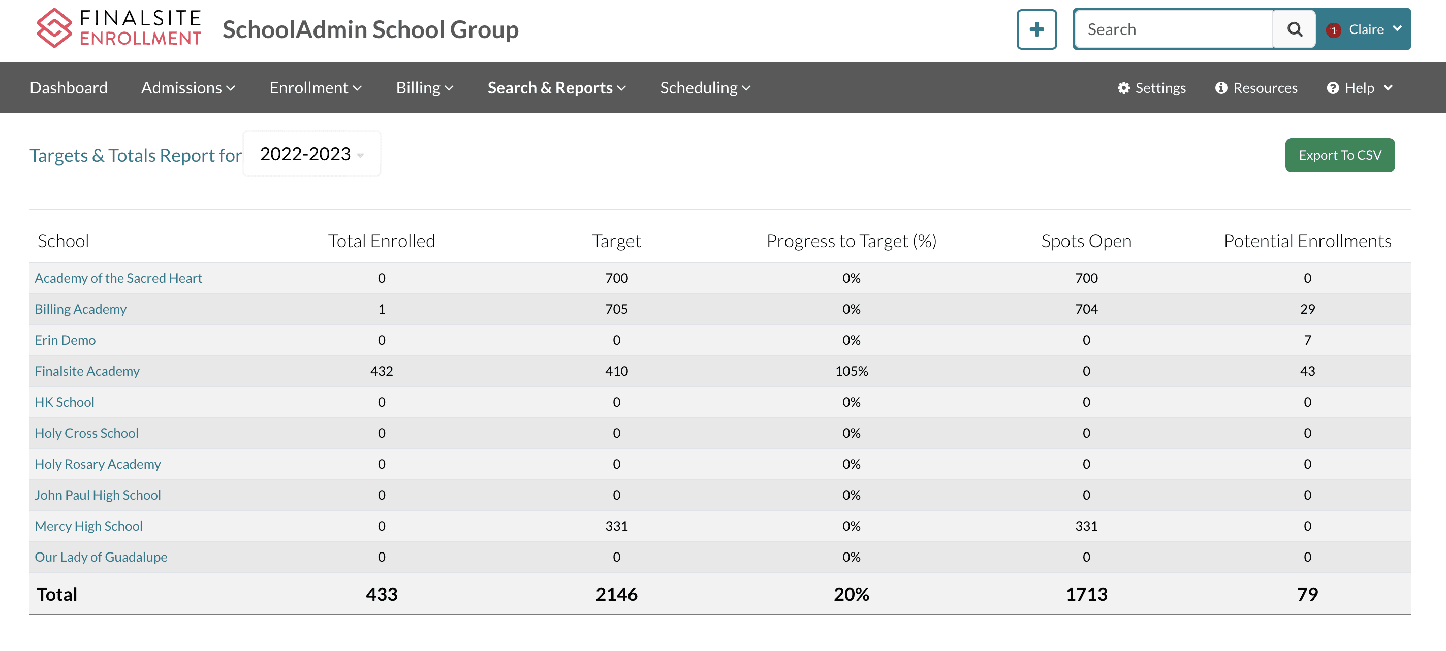Viewport: 1446px width, 651px height.
Task: Expand the Enrollment menu
Action: coord(316,88)
